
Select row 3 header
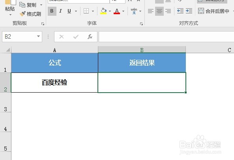coord(6,102)
